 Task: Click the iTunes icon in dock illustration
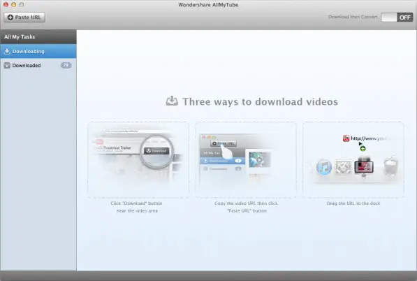pos(324,167)
